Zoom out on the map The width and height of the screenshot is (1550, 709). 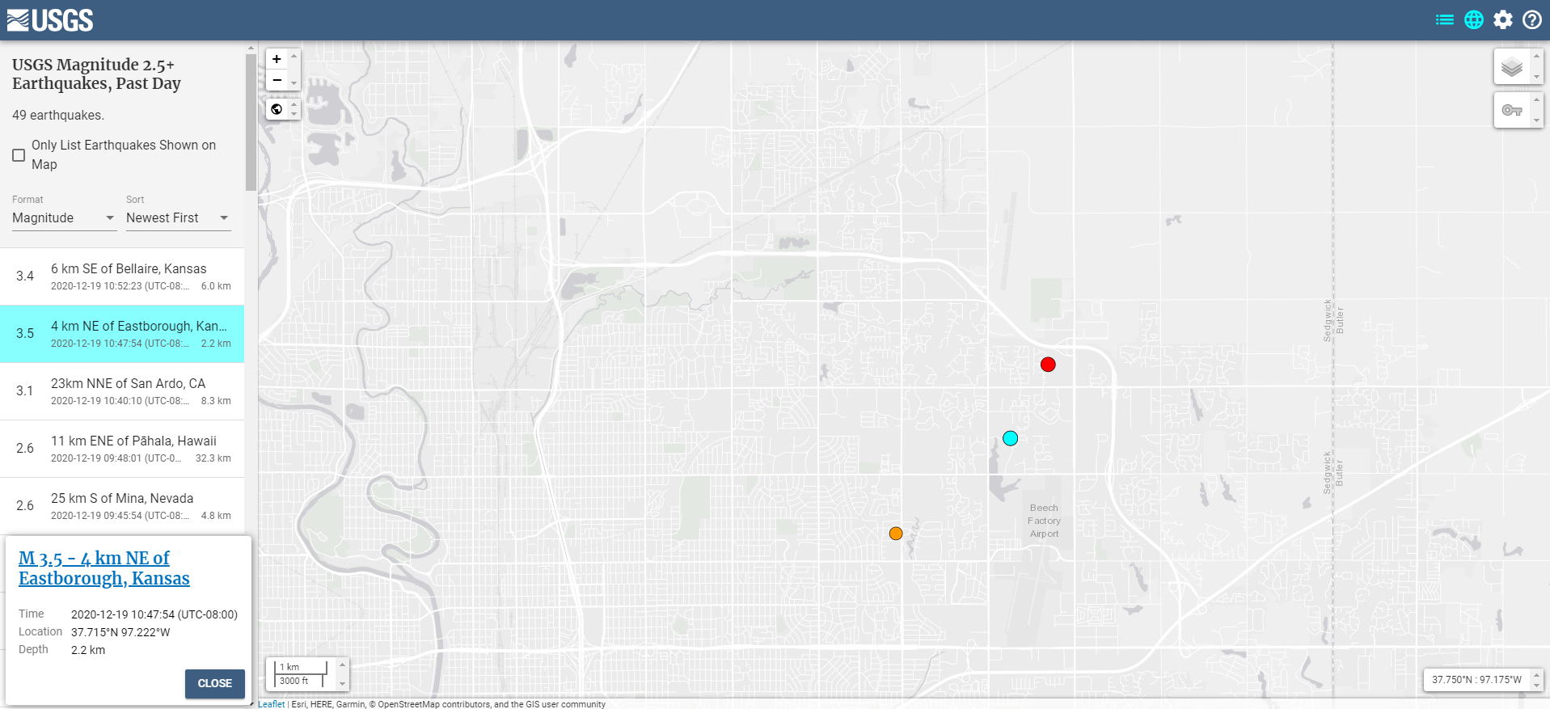277,80
